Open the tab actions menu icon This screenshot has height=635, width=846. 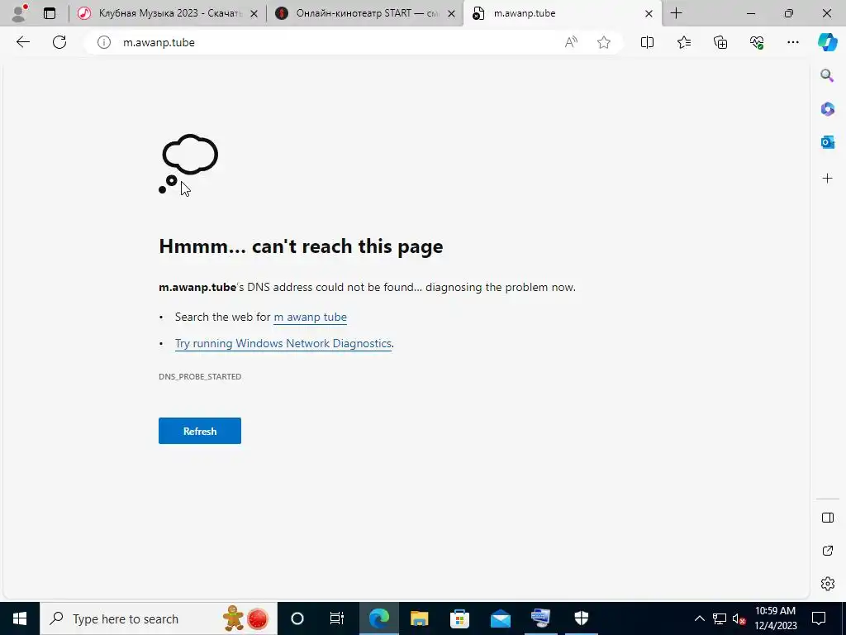point(50,13)
